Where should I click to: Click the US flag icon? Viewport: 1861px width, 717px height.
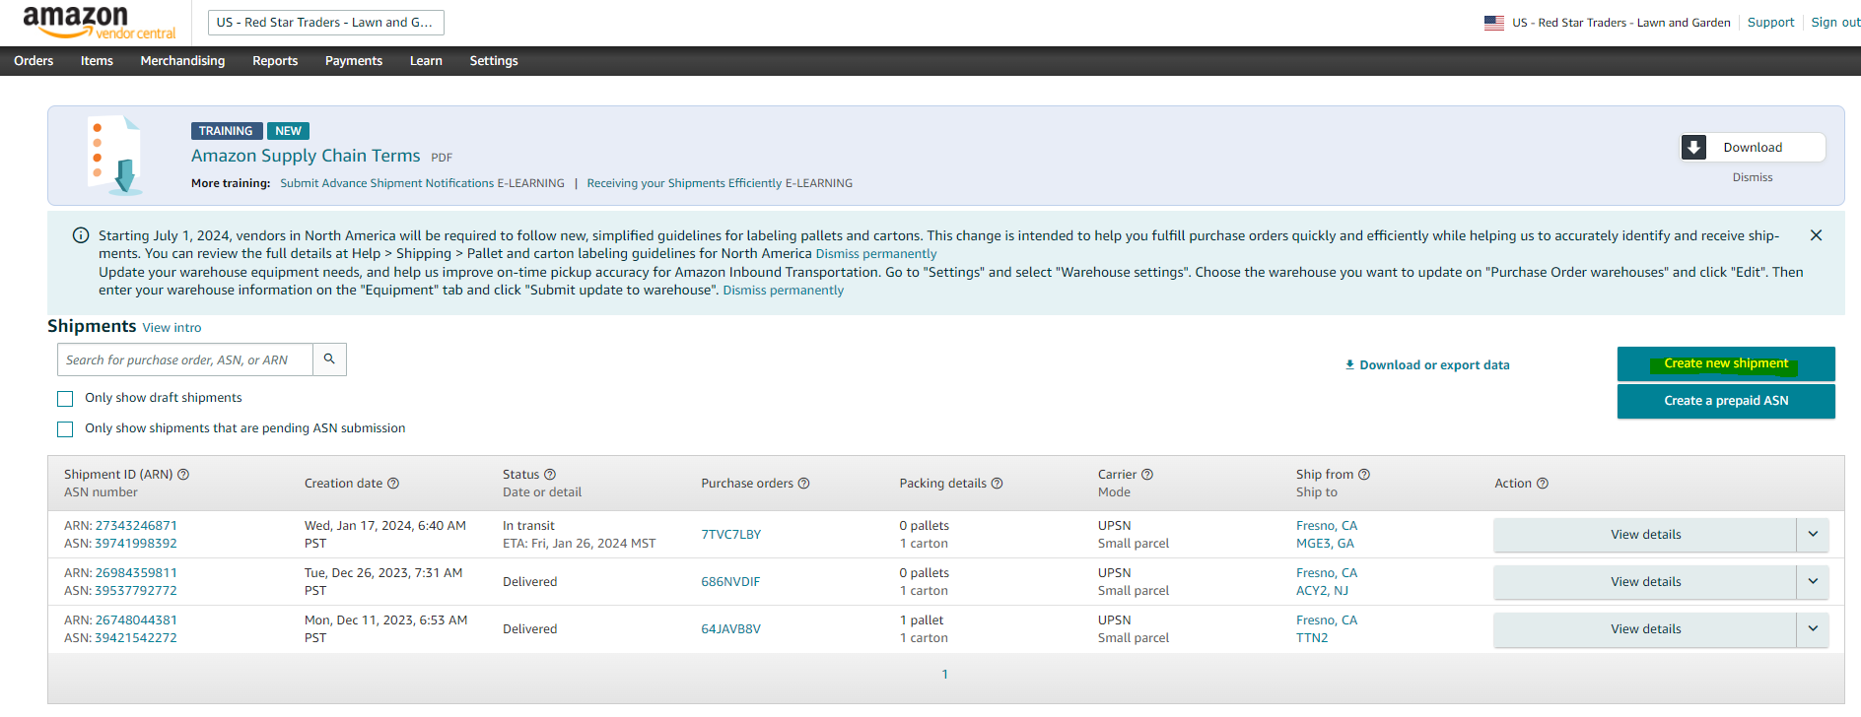click(x=1494, y=23)
